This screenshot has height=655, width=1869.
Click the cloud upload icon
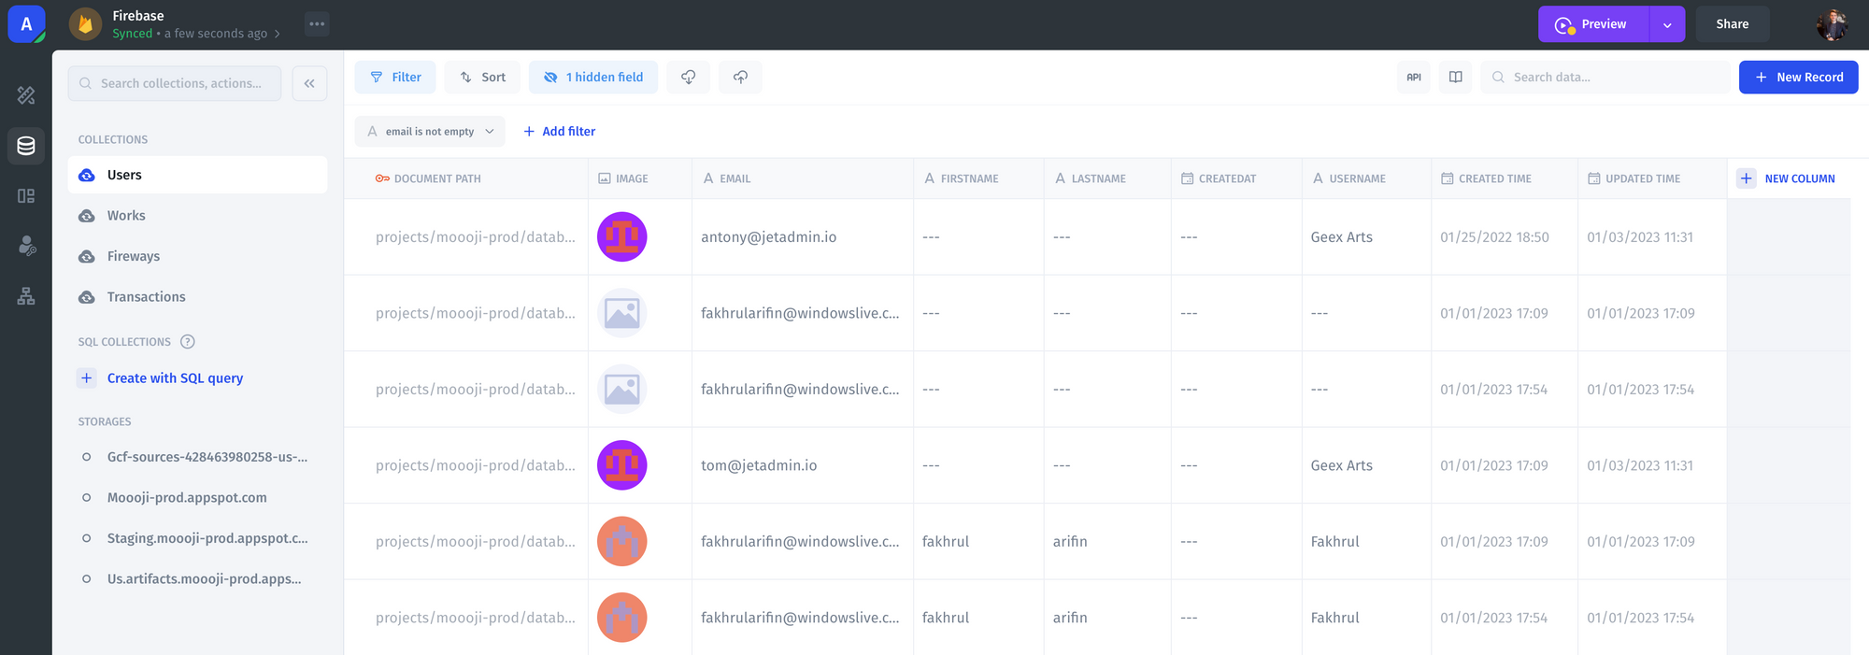(740, 78)
